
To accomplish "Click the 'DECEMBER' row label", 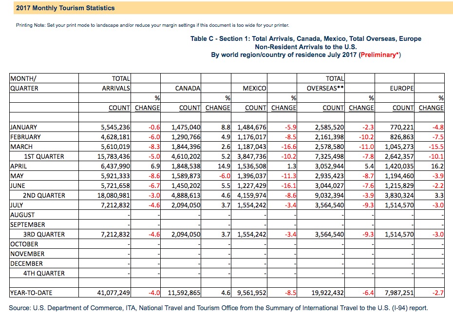I will point(26,264).
